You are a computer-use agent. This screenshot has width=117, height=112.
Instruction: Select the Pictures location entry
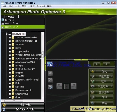[23, 20]
